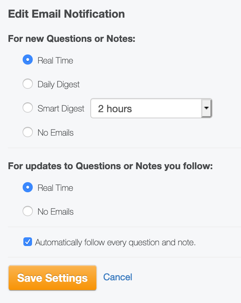Viewport: 241px width, 303px height.
Task: Pick No Emails radio for new Questions
Action: pyautogui.click(x=28, y=132)
